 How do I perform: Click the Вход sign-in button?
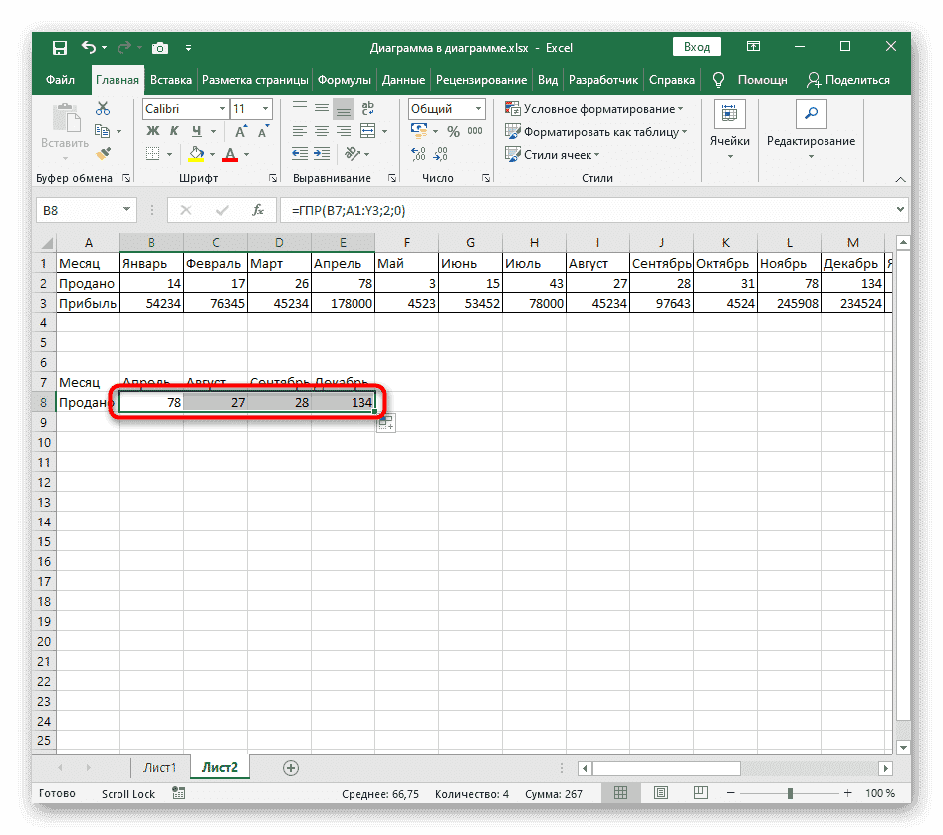click(696, 46)
